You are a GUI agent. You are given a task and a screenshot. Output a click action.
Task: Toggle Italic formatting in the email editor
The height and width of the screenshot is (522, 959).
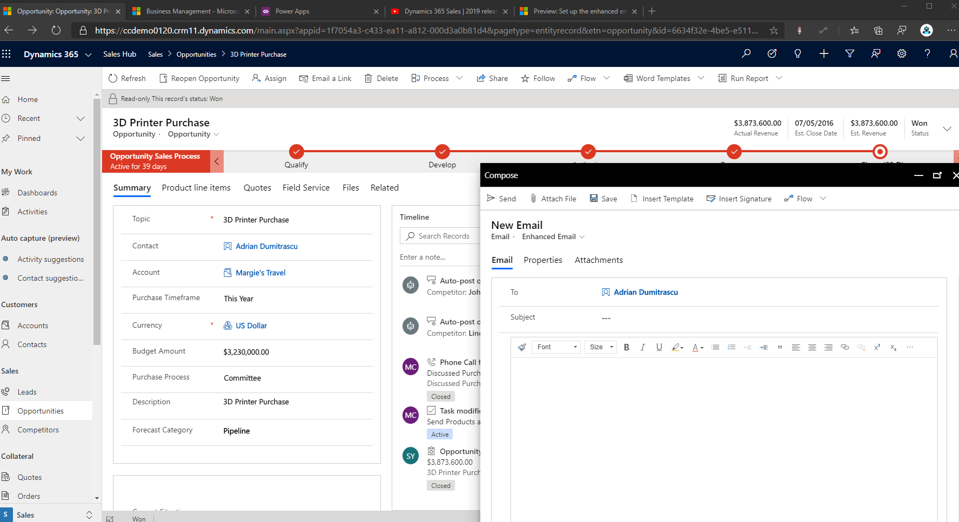coord(642,347)
